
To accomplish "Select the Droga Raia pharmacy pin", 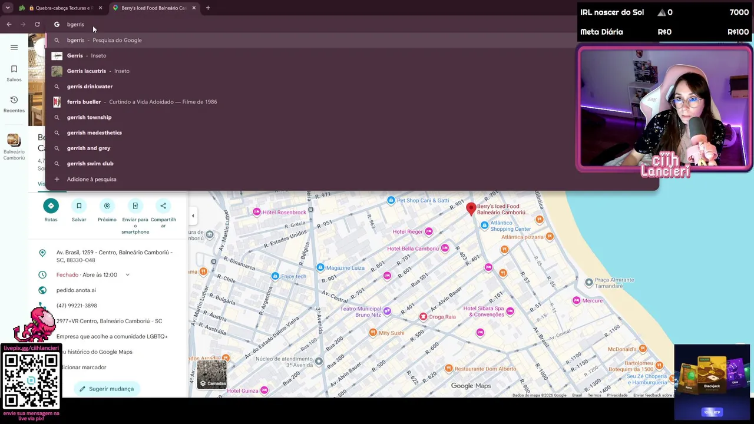I will click(x=423, y=317).
